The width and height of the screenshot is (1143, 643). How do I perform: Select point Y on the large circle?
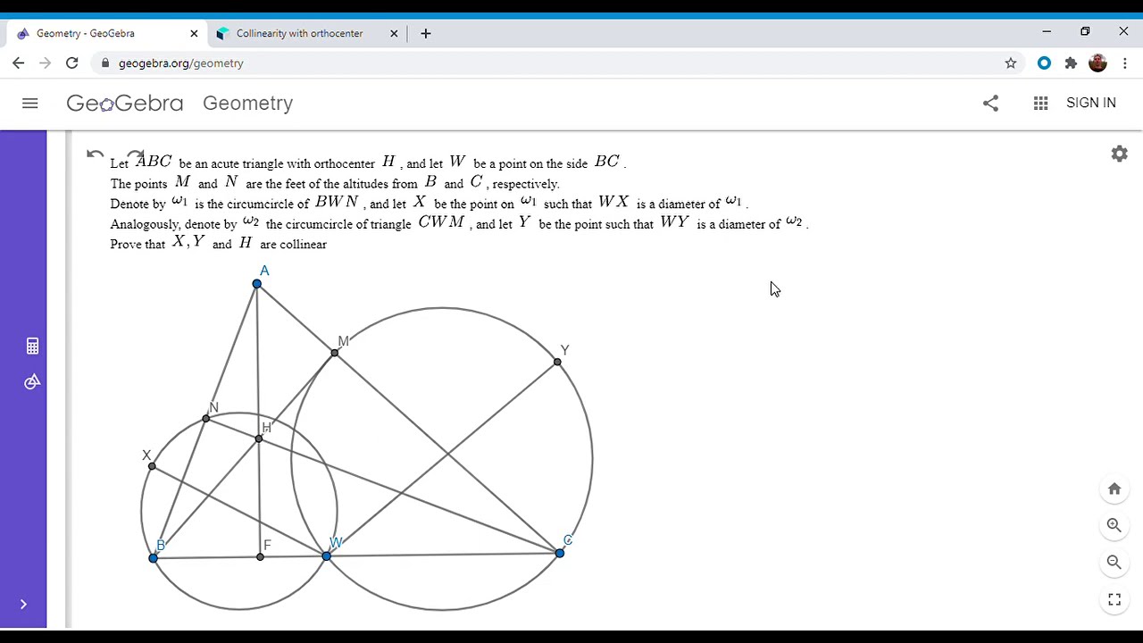557,362
